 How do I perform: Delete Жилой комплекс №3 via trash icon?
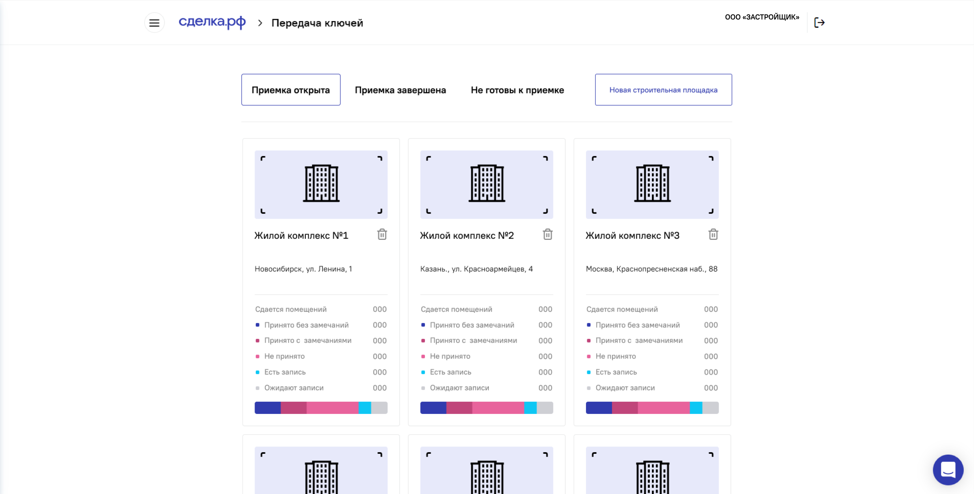coord(713,234)
